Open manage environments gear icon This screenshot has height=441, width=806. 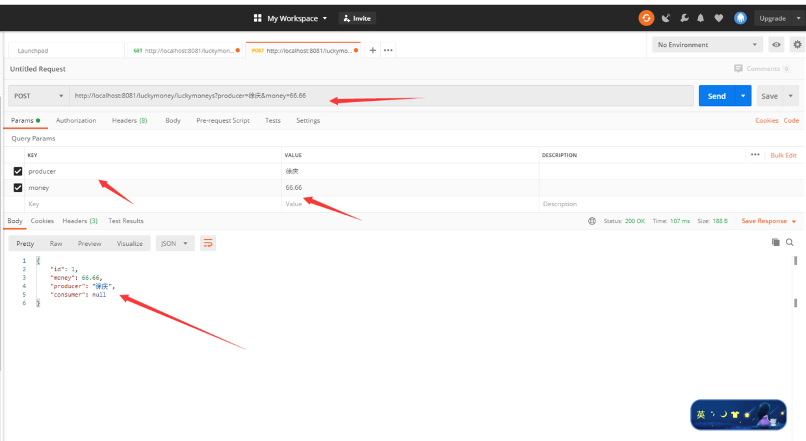(x=798, y=45)
